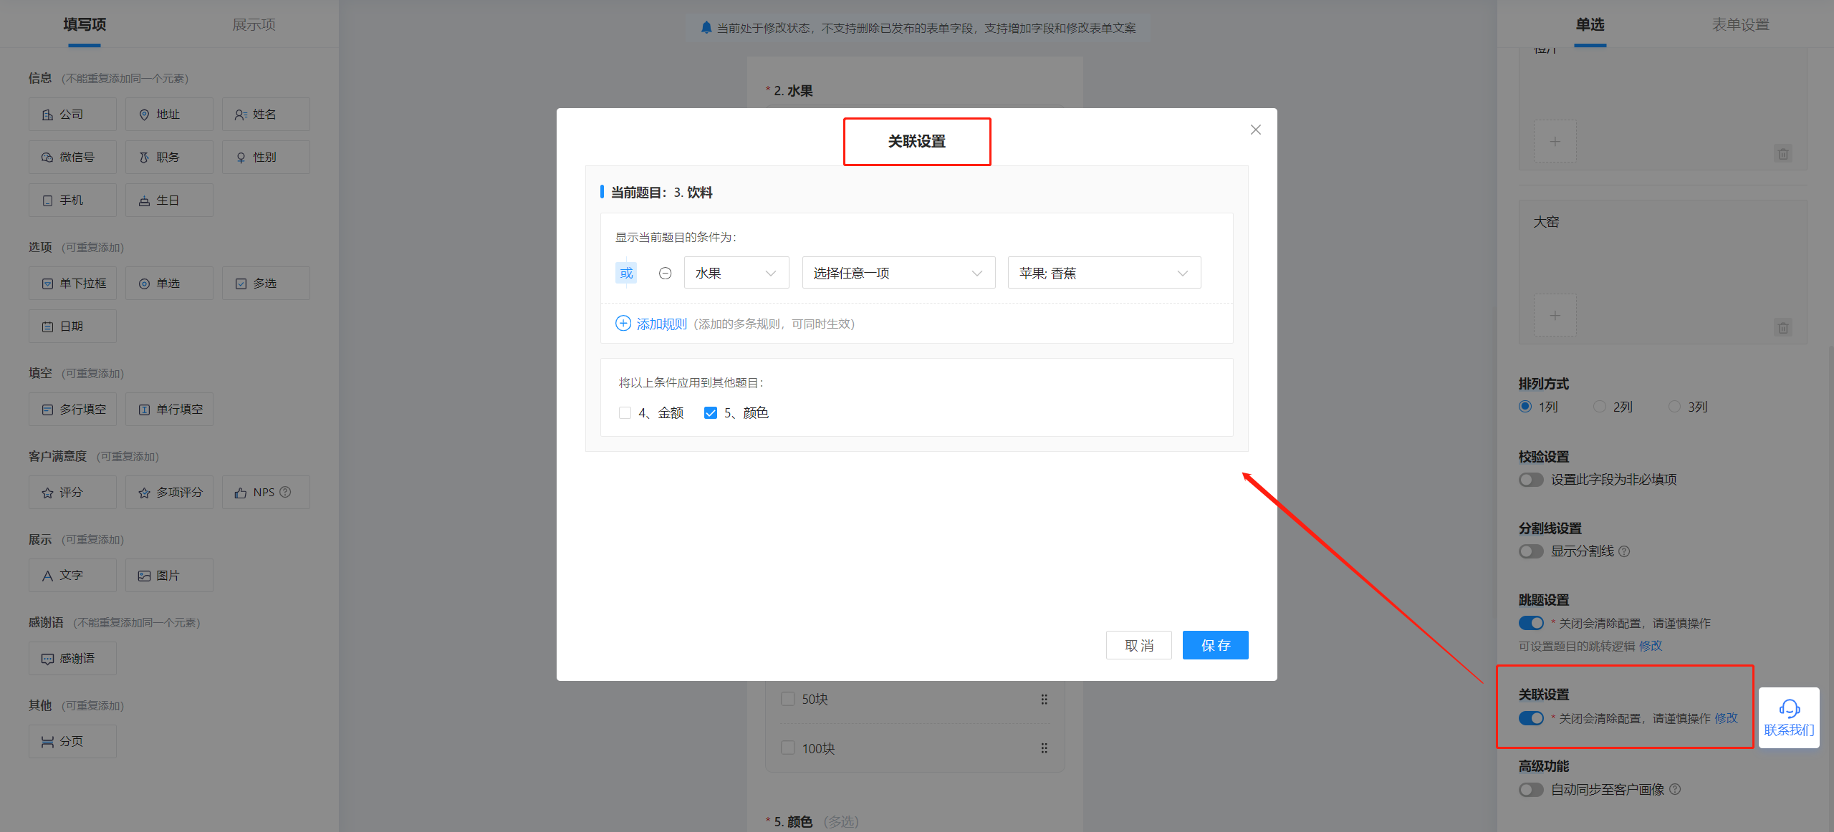Add a 多项评分 multi-rating element
The height and width of the screenshot is (832, 1834).
coord(169,493)
